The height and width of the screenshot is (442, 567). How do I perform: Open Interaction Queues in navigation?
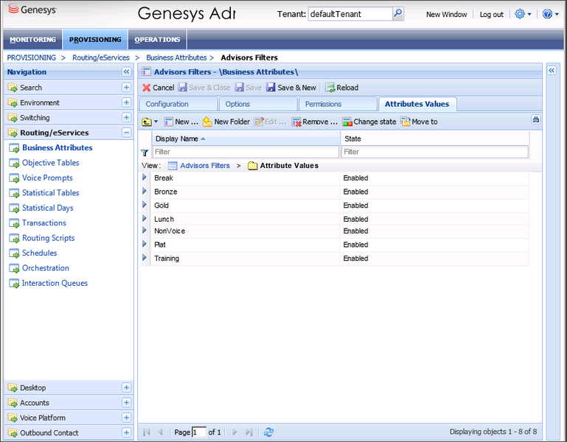click(55, 283)
